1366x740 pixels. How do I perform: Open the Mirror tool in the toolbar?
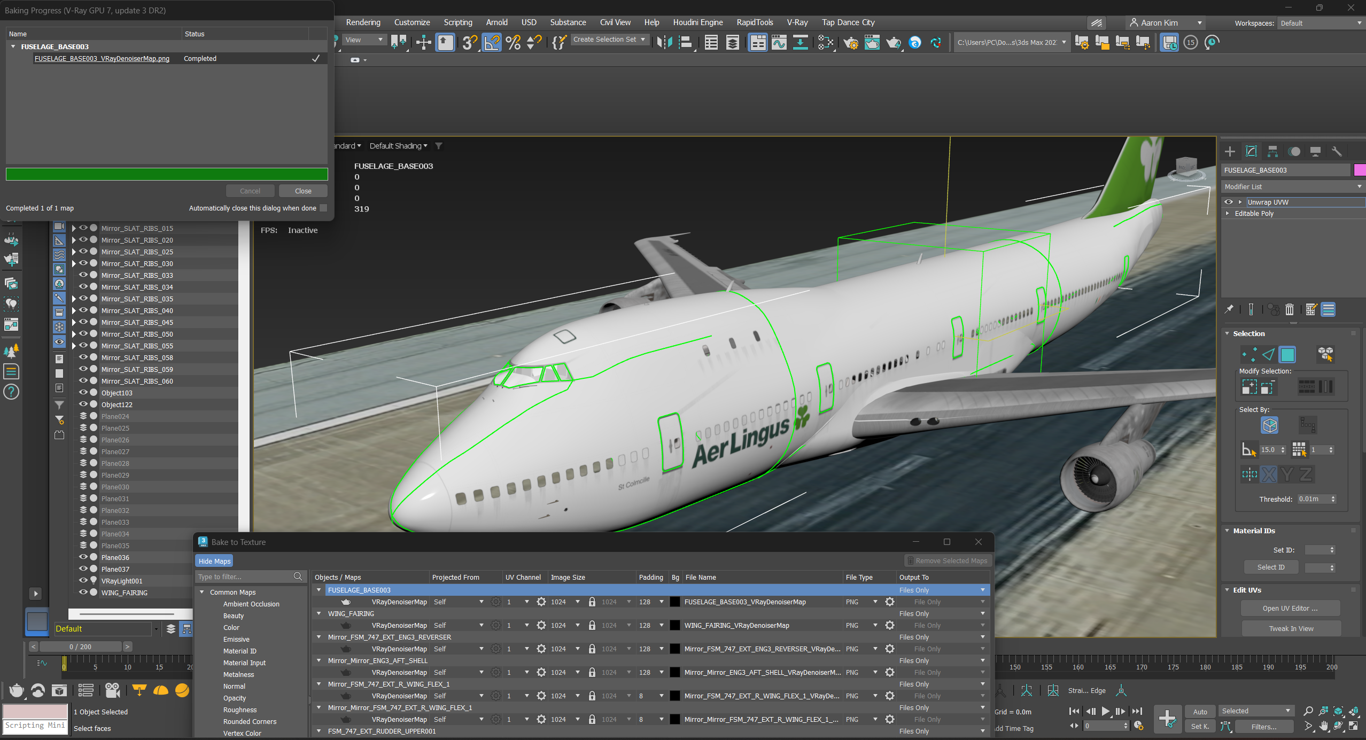664,42
